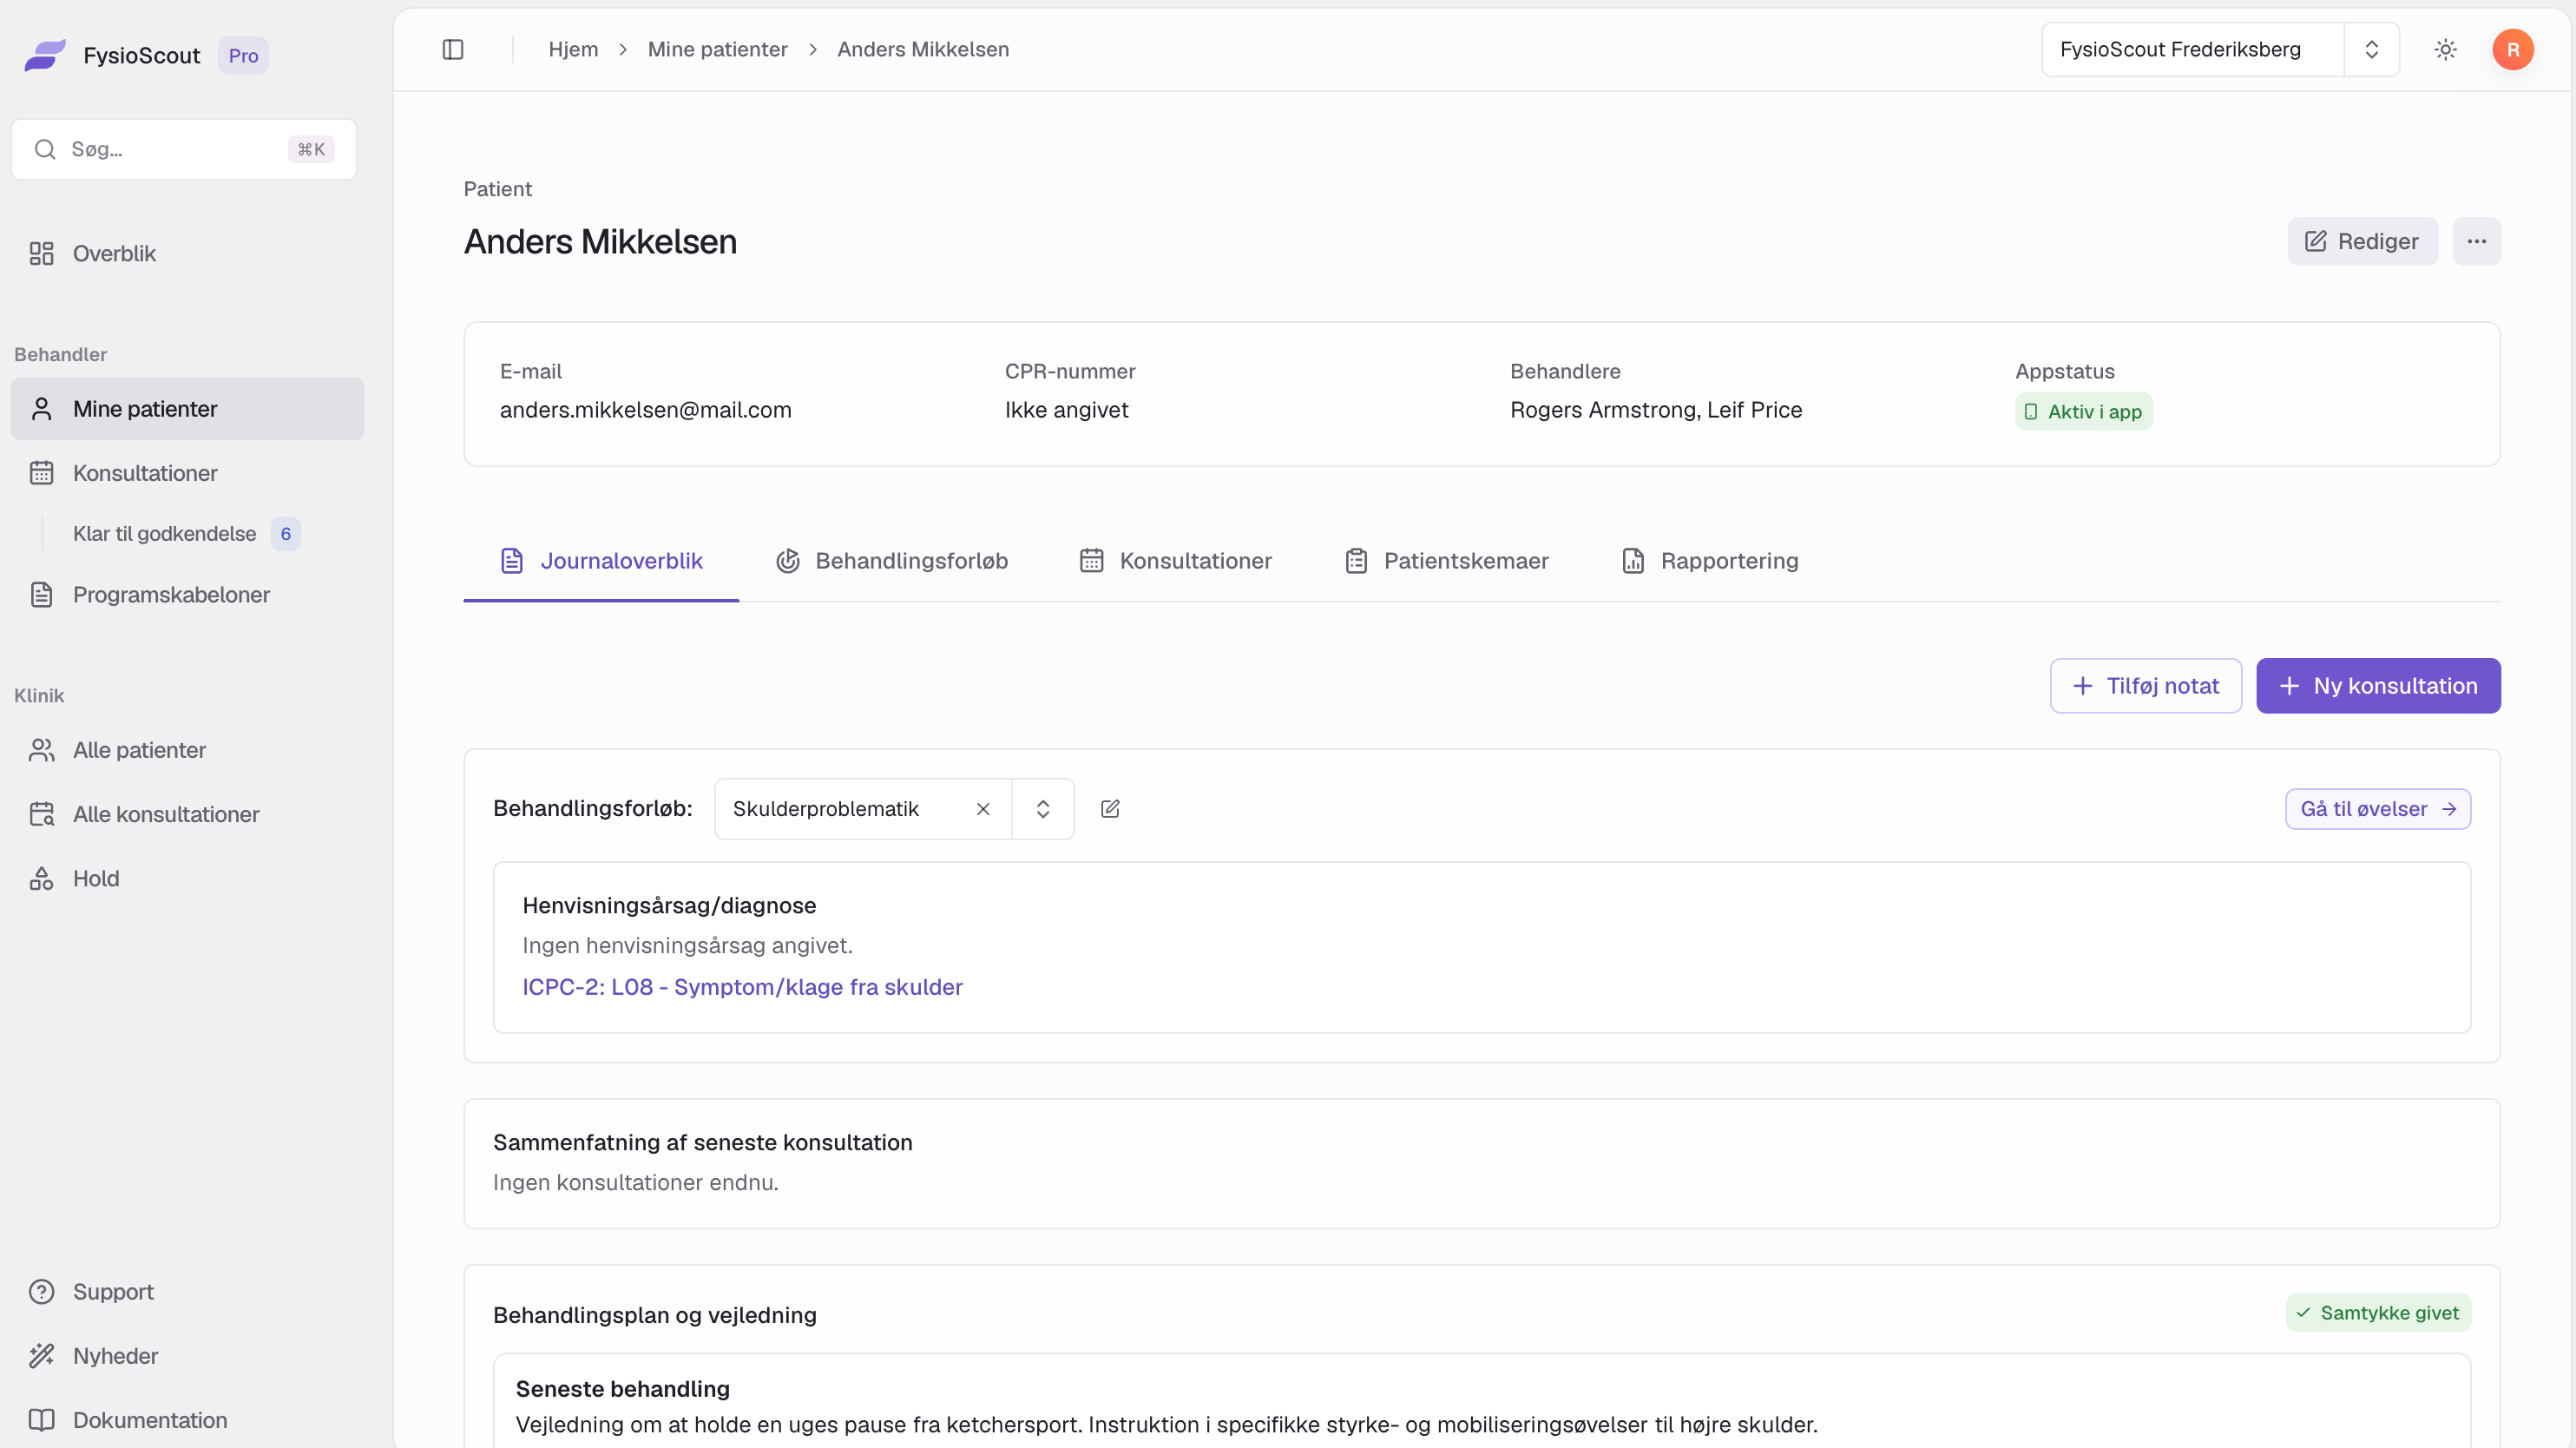This screenshot has width=2576, height=1448.
Task: Toggle the sidebar panel icon
Action: 453,49
